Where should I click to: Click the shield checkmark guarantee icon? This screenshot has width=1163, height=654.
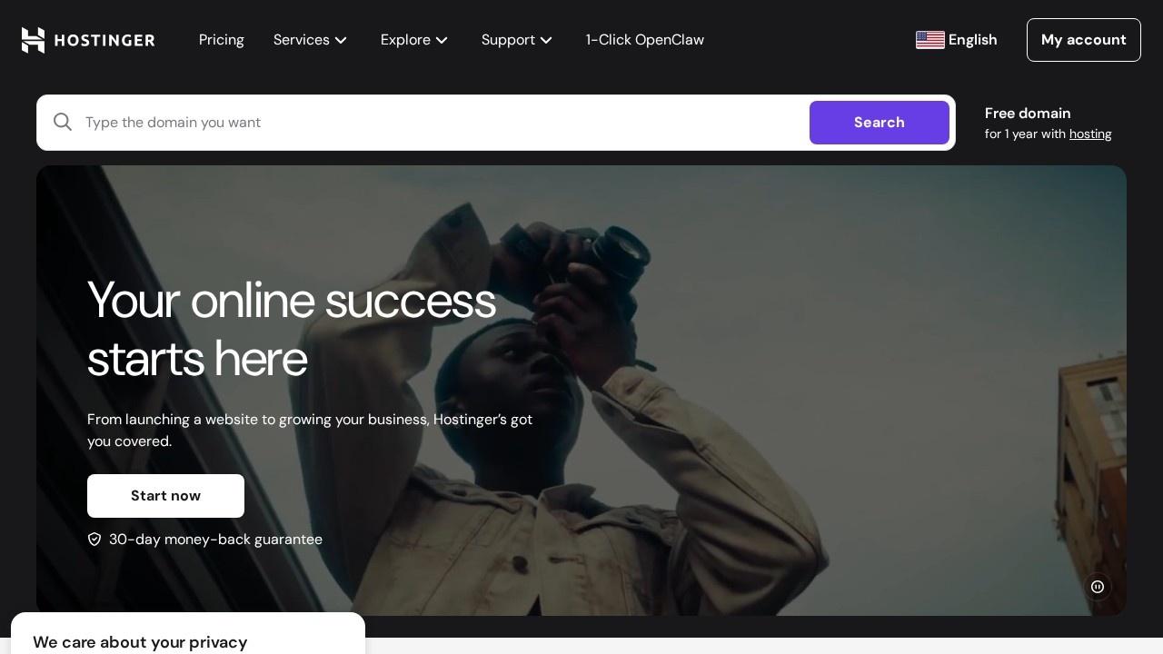click(94, 540)
